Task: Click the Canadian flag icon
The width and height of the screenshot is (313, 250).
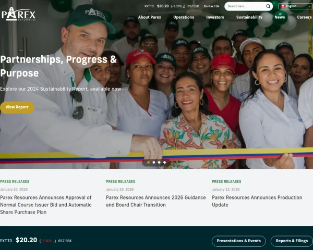Action: (x=283, y=6)
